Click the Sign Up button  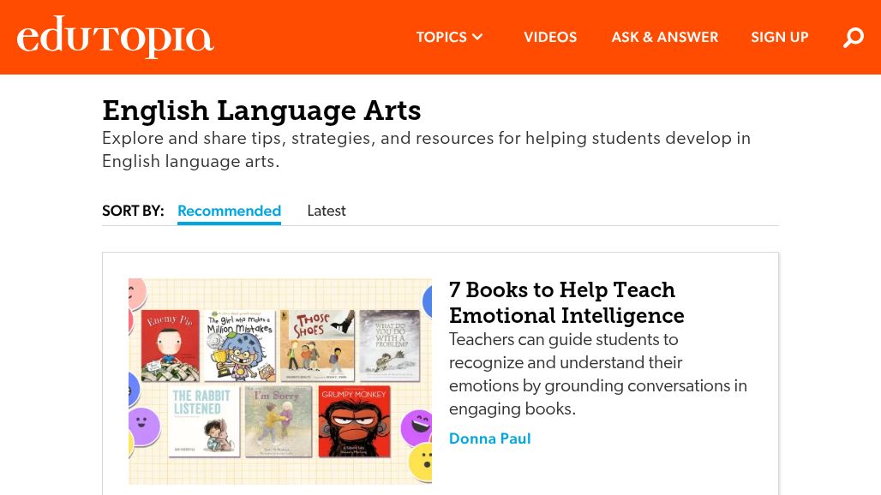(779, 38)
